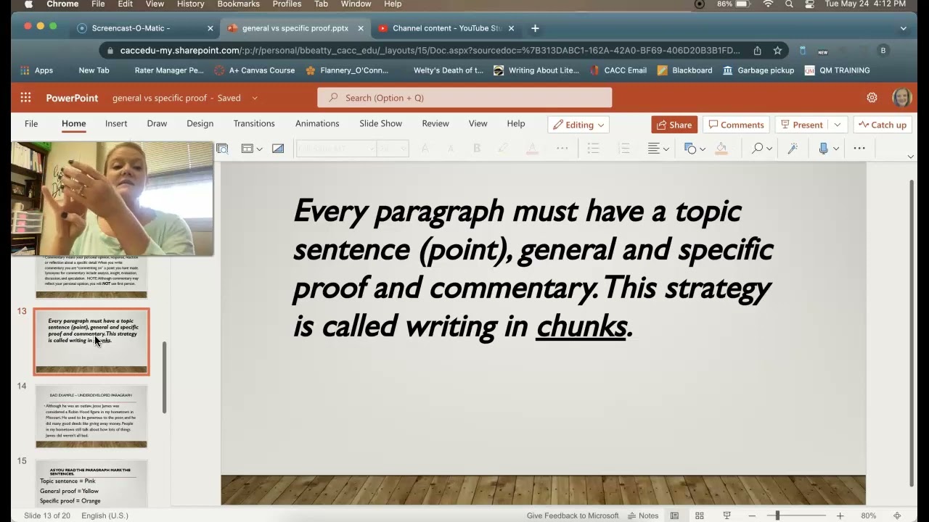Click the font color icon

pos(532,148)
